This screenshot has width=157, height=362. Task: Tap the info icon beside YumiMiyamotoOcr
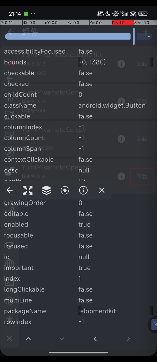(x=121, y=101)
